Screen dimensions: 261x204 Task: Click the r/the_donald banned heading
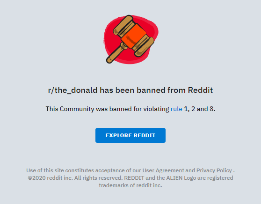pyautogui.click(x=130, y=90)
